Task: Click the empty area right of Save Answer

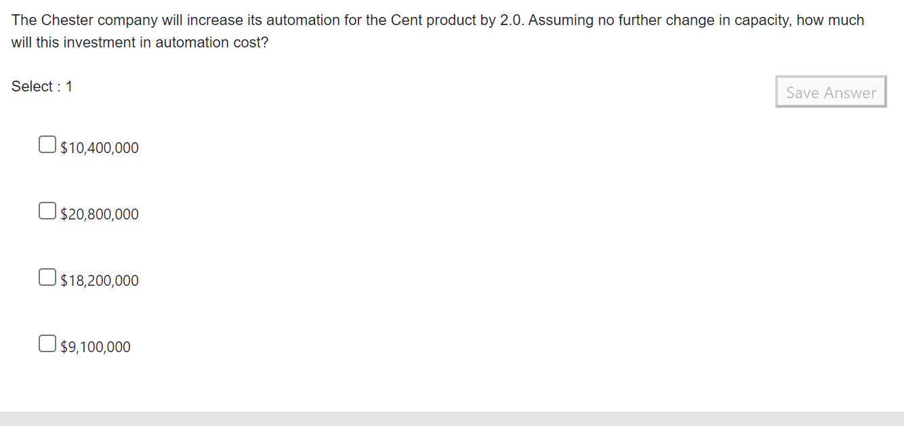Action: [x=897, y=91]
